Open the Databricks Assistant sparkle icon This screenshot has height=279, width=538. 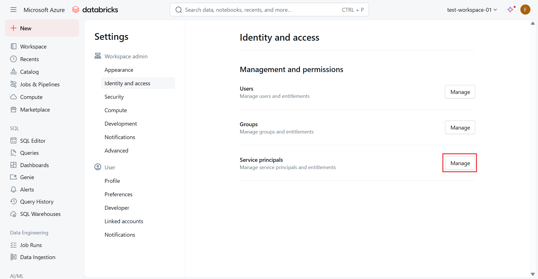(511, 10)
